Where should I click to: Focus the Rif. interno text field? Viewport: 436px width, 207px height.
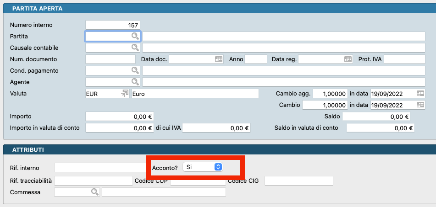pyautogui.click(x=99, y=168)
